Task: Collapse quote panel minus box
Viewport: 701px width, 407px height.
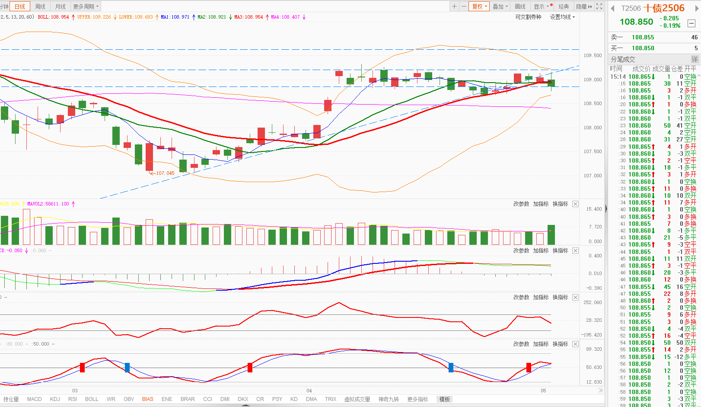Action: tap(691, 23)
